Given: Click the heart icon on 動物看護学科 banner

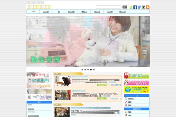Looking at the screenshot, I should click(x=30, y=80).
